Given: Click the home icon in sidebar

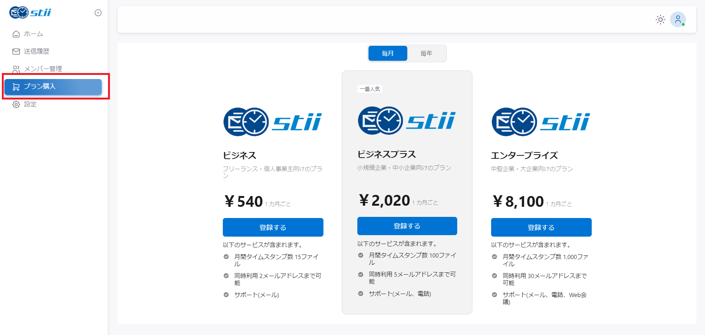Looking at the screenshot, I should (x=16, y=34).
